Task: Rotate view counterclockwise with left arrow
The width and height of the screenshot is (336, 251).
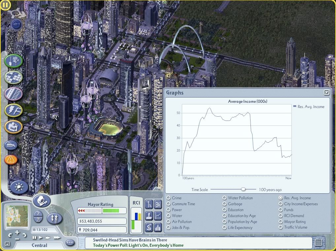Action: point(10,236)
